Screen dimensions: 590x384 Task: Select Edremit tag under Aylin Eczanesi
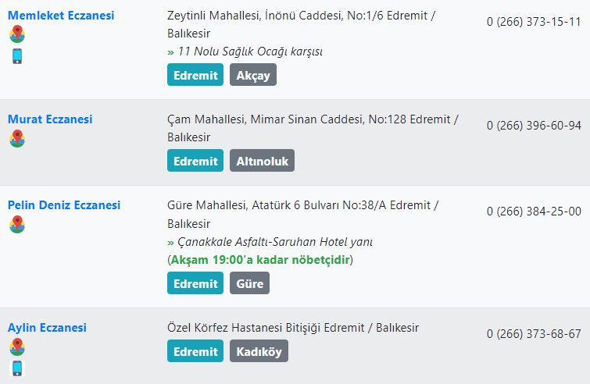[x=195, y=351]
